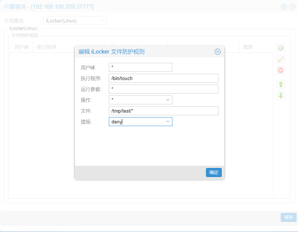This screenshot has height=232, width=298.
Task: Click the 执行程序 field containing /bin/touch
Action: (163, 78)
